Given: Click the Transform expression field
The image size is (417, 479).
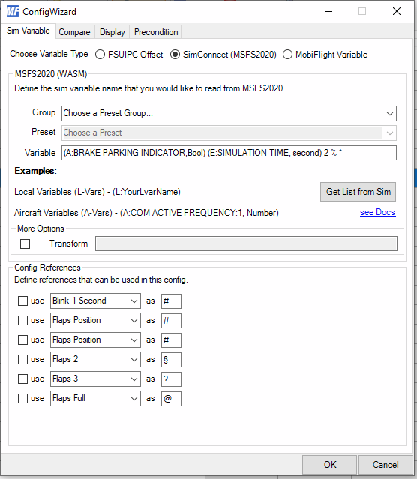Looking at the screenshot, I should [246, 244].
